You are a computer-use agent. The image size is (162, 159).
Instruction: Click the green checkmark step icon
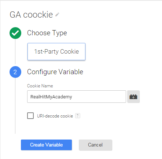coord(15,33)
